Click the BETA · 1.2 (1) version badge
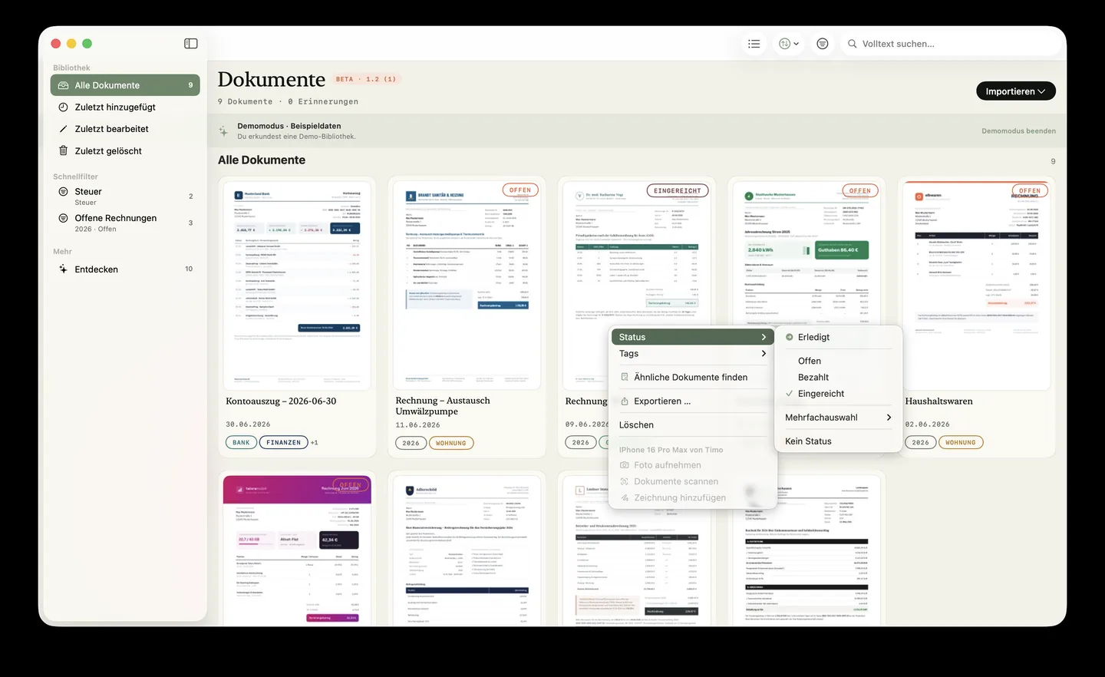The width and height of the screenshot is (1105, 677). pyautogui.click(x=366, y=79)
